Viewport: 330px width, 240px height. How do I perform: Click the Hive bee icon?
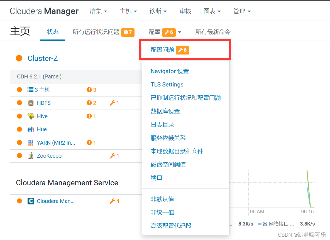(x=31, y=116)
